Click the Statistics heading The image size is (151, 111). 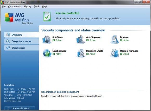9,85
